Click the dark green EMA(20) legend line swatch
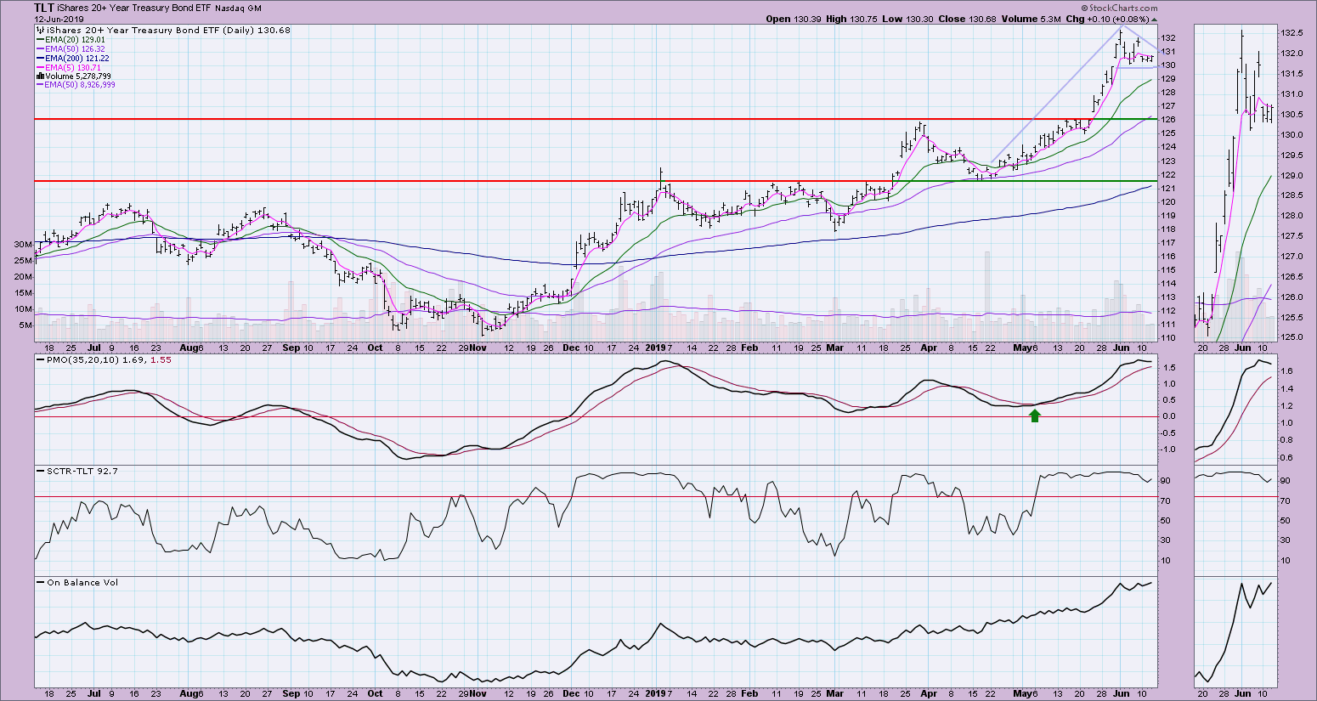 (x=40, y=39)
